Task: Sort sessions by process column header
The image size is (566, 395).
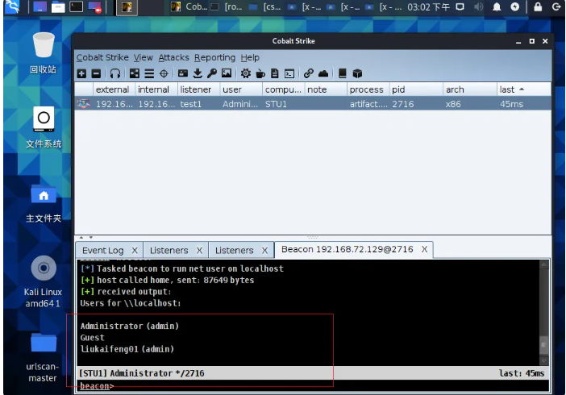Action: (368, 89)
